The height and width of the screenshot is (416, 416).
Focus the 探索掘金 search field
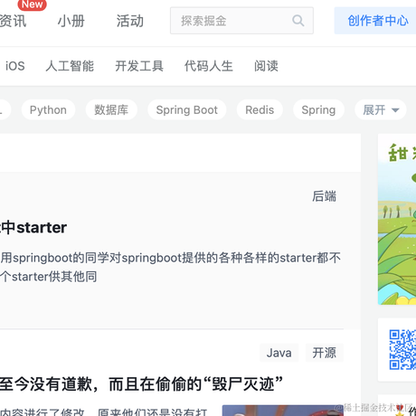click(241, 21)
